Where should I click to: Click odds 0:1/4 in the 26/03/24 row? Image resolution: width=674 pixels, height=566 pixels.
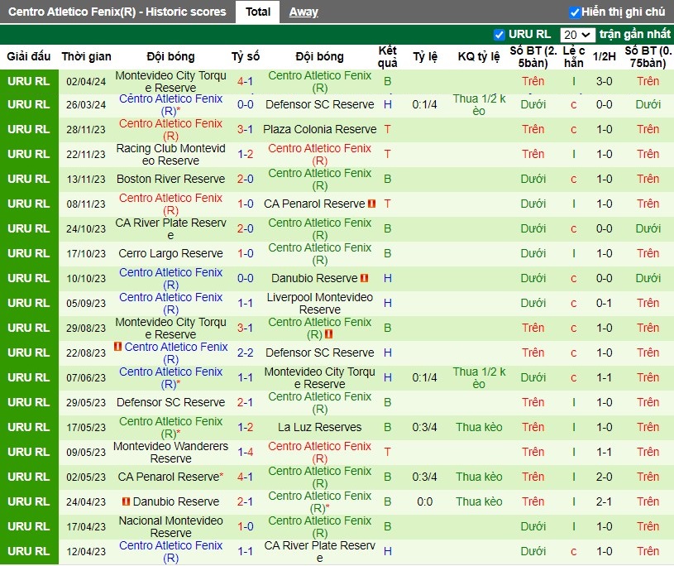(x=425, y=104)
